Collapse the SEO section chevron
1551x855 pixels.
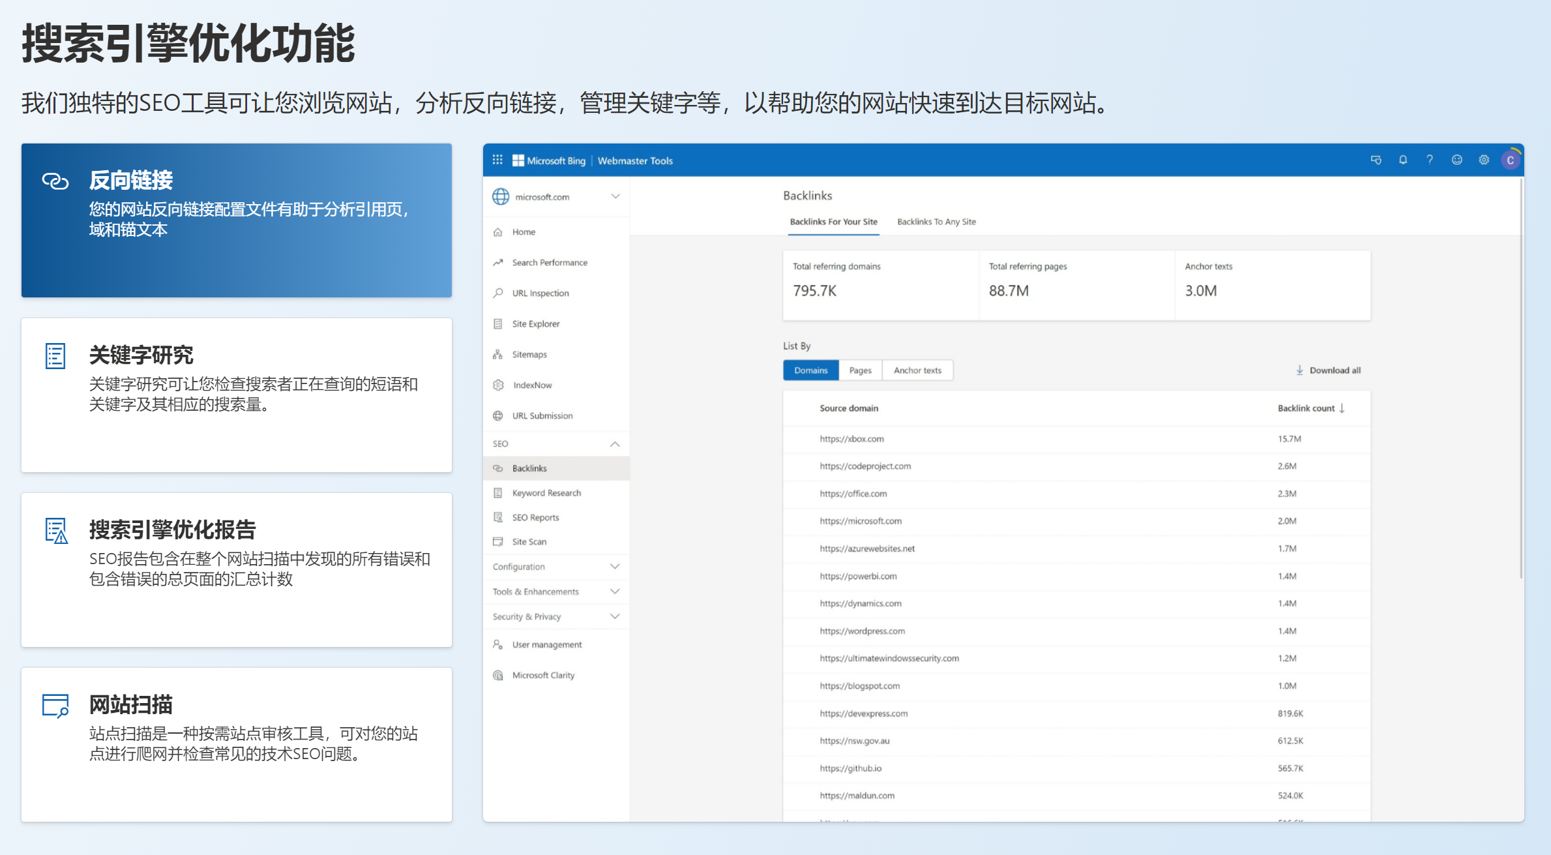click(614, 443)
